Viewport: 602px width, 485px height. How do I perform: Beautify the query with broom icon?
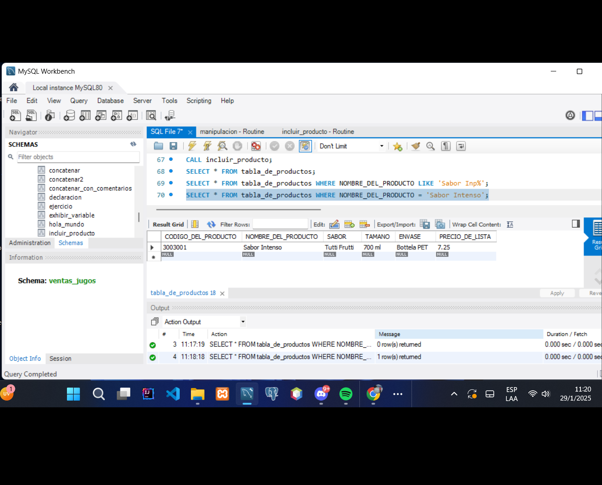coord(416,146)
